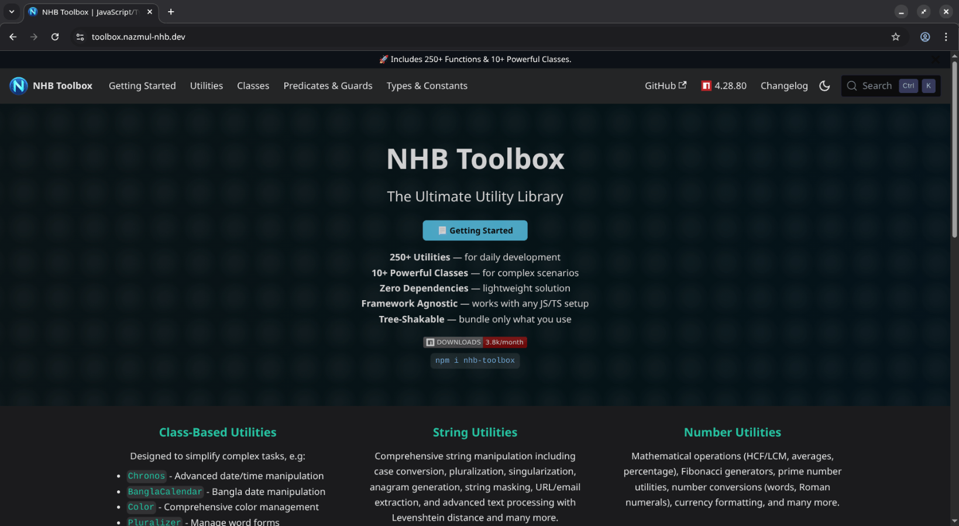Click the blue Getting Started button

(475, 231)
